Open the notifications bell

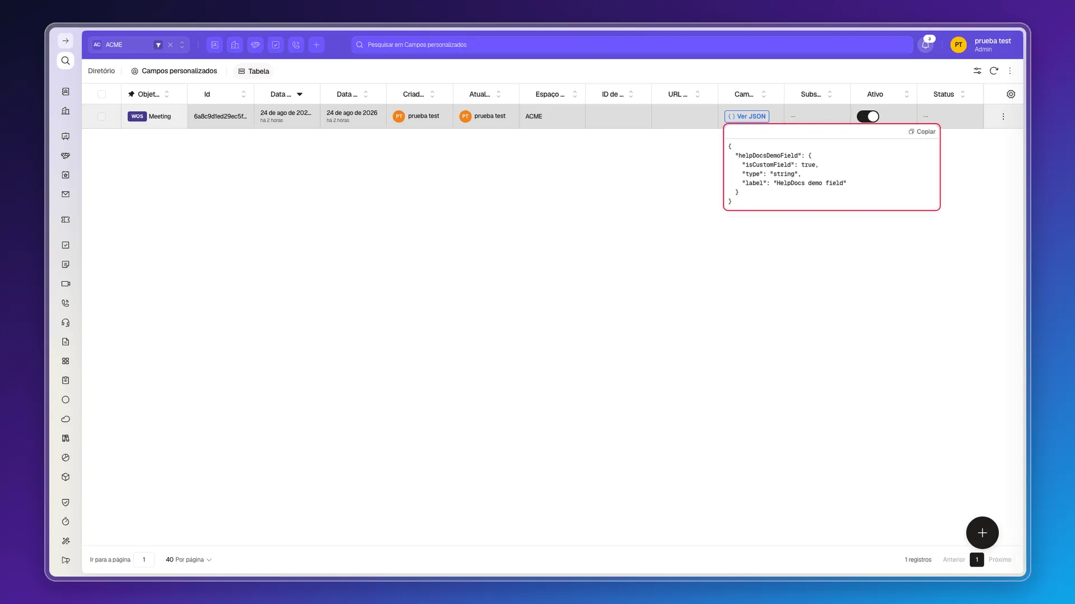[926, 45]
